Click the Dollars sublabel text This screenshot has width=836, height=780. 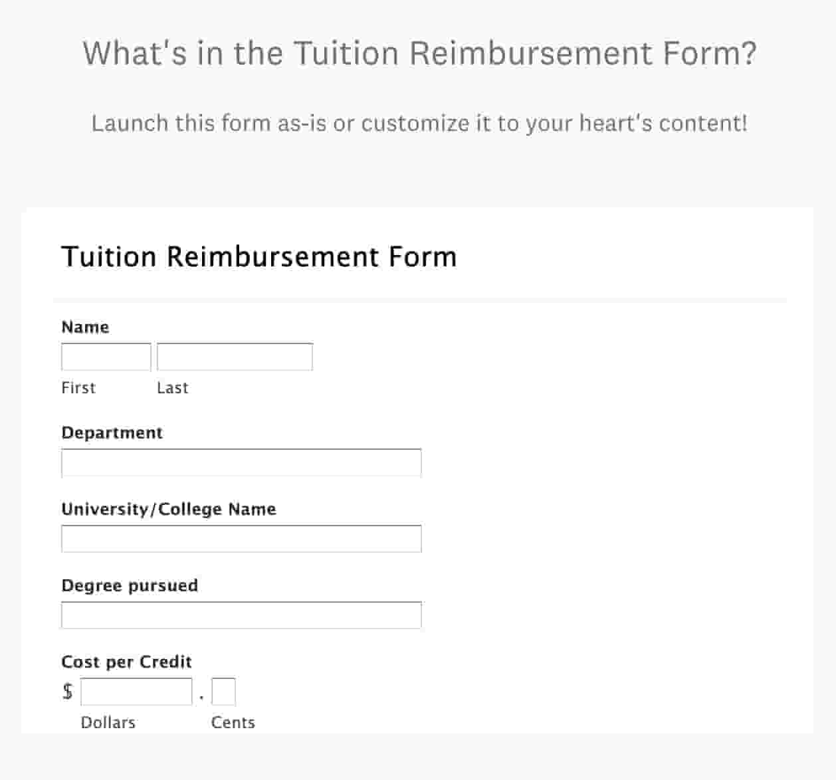(108, 722)
